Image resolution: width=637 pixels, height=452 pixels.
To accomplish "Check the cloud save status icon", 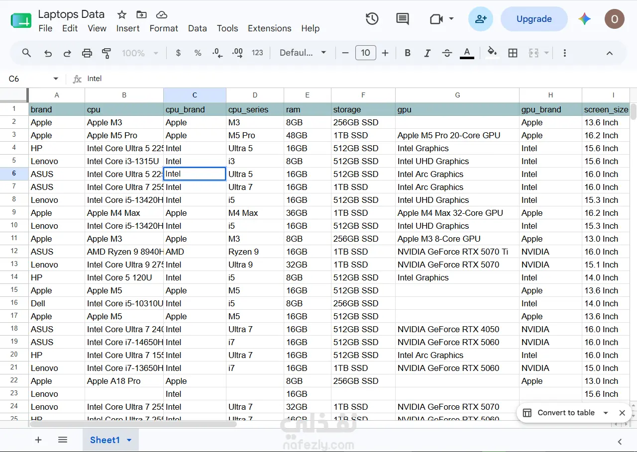I will click(161, 14).
